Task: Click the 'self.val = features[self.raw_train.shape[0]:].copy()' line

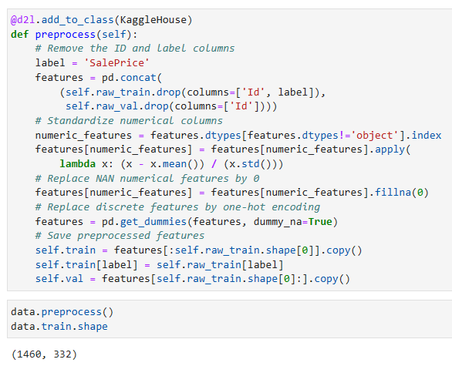Action: (193, 279)
